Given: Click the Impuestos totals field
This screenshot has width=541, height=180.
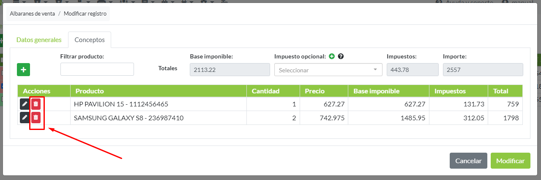Looking at the screenshot, I should pyautogui.click(x=412, y=70).
